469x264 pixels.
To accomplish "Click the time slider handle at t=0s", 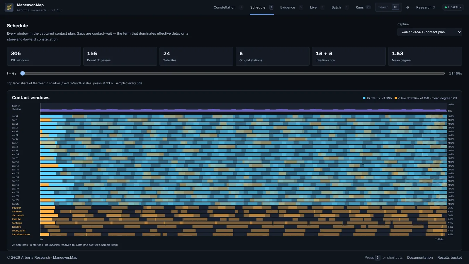I will 23,73.
